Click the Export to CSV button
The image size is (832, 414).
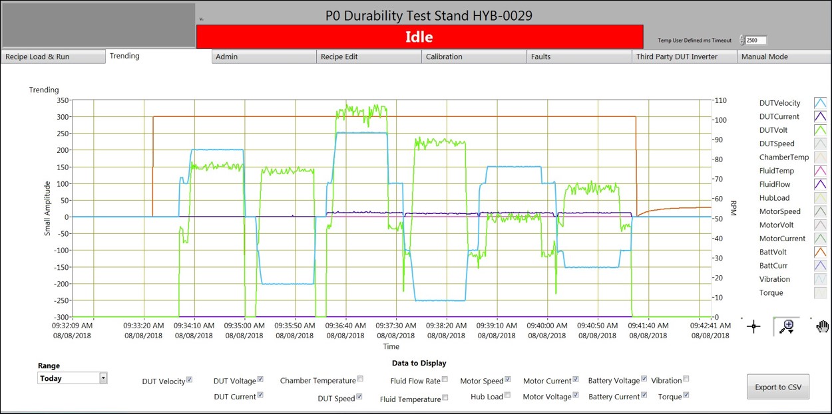coord(778,387)
